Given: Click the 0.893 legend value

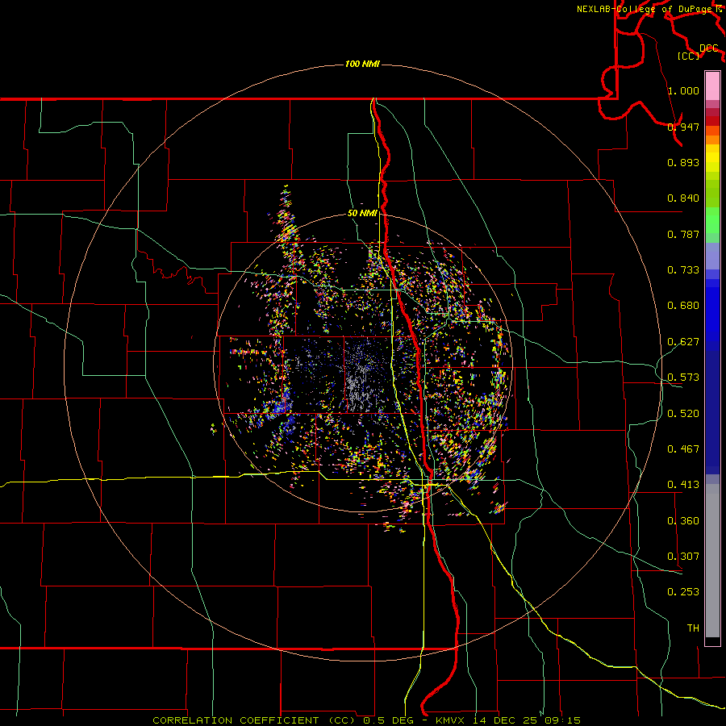Looking at the screenshot, I should 683,162.
